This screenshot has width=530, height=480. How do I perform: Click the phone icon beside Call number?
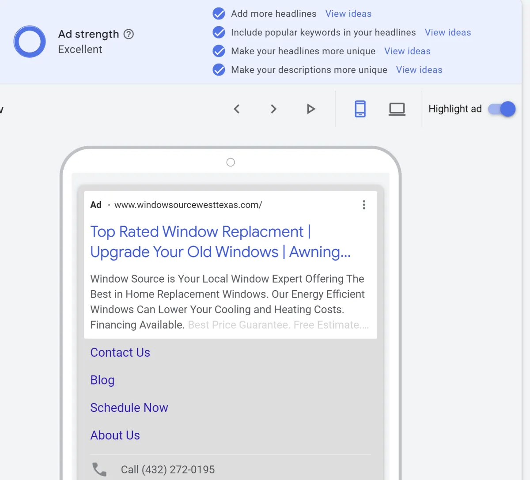(x=99, y=469)
